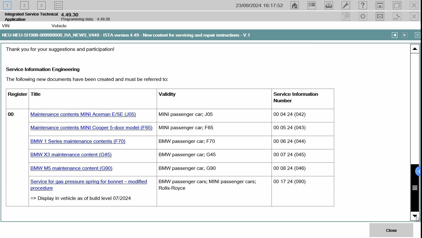The image size is (422, 238).
Task: Click the Vehicle label
Action: (59, 26)
